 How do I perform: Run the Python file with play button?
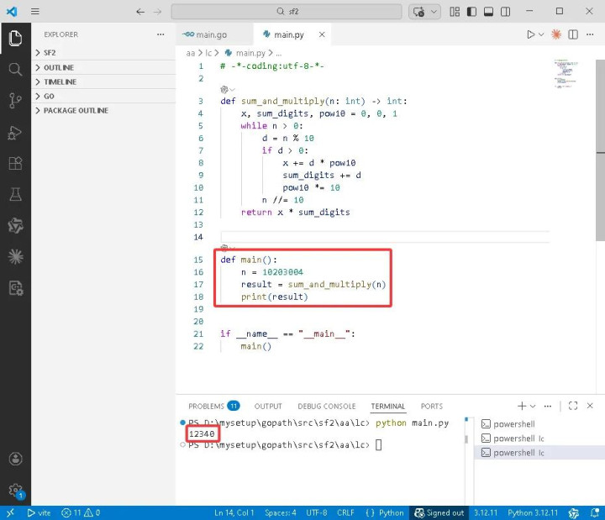pos(530,34)
